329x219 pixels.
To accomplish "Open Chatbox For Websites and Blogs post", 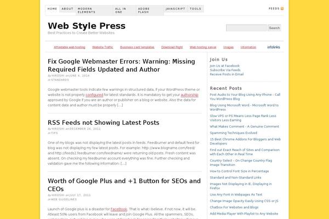I will pos(234,208).
